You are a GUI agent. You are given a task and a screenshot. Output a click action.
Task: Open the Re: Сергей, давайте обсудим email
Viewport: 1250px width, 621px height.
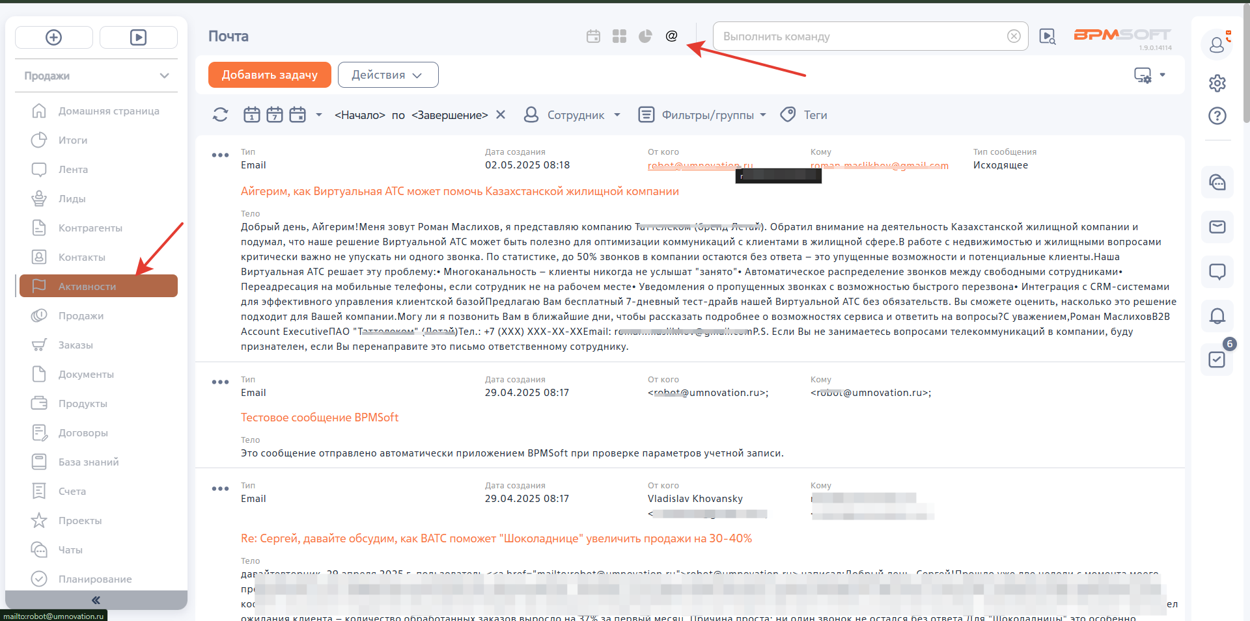click(496, 538)
